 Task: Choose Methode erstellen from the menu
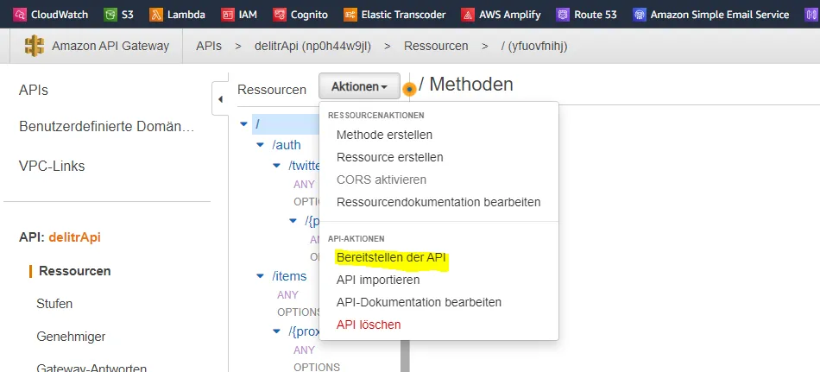[x=384, y=135]
